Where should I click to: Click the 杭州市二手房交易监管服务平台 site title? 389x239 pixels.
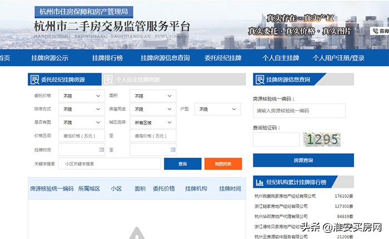112,26
